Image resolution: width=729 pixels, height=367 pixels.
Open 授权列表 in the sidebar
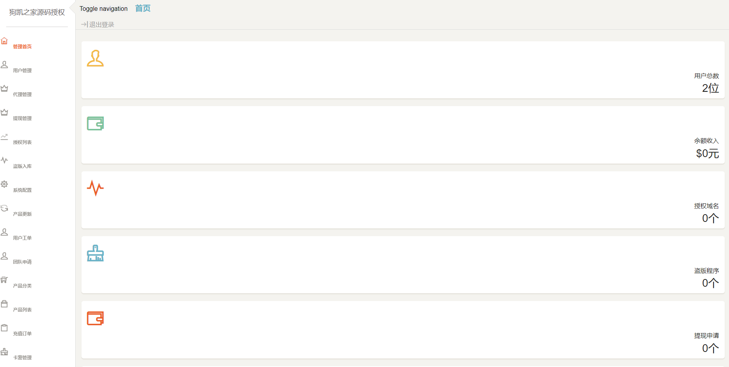(22, 142)
